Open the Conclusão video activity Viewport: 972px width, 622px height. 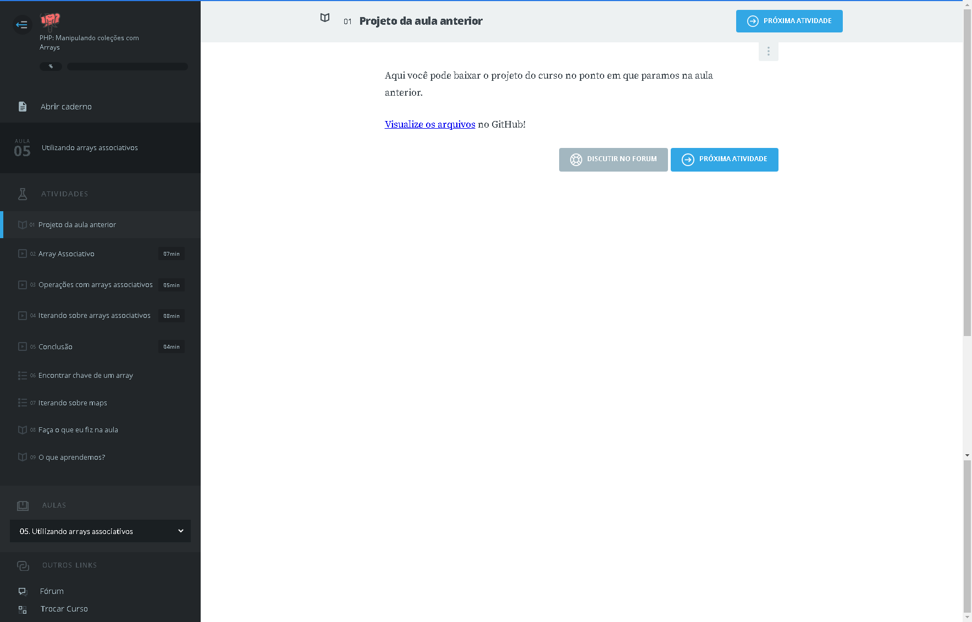(56, 347)
